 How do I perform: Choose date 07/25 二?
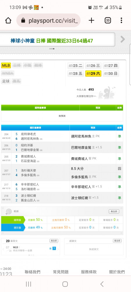[75, 66]
